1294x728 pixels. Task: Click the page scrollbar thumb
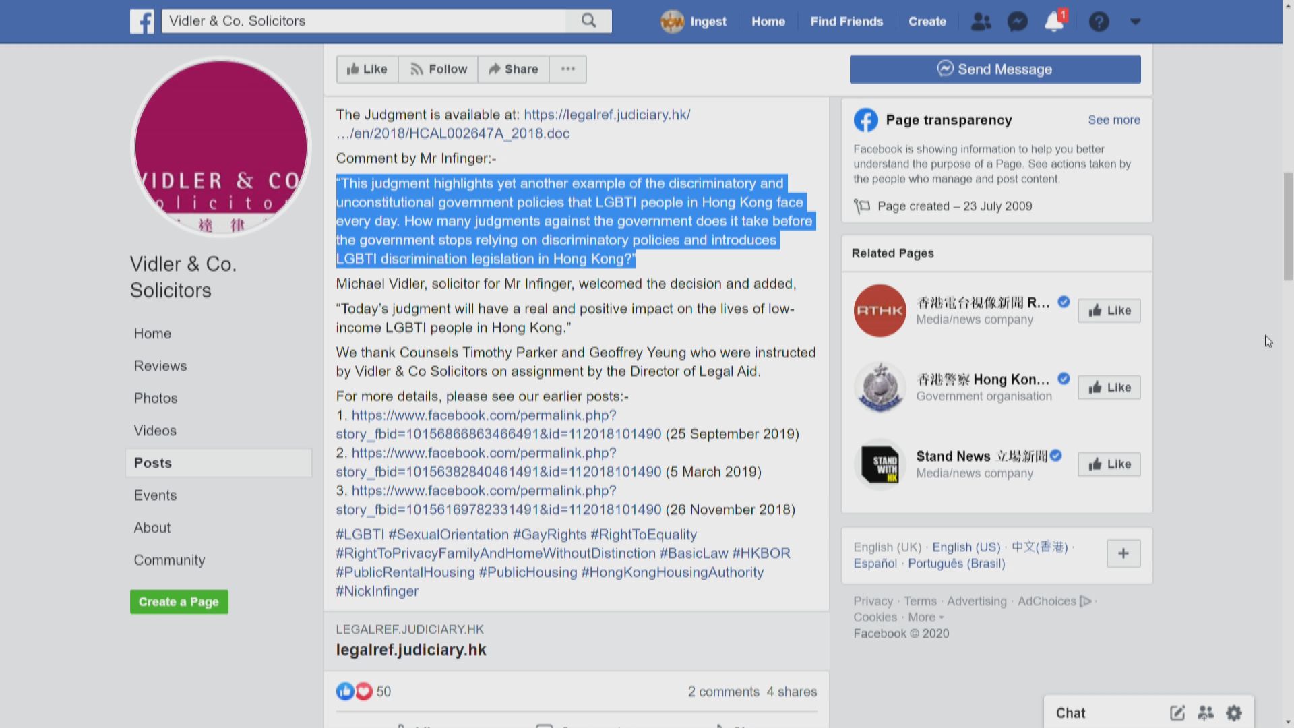coord(1288,226)
